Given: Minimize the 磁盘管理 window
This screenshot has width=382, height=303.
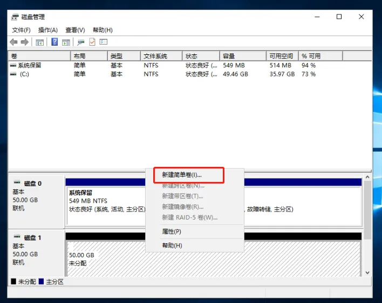Looking at the screenshot, I should [x=317, y=17].
